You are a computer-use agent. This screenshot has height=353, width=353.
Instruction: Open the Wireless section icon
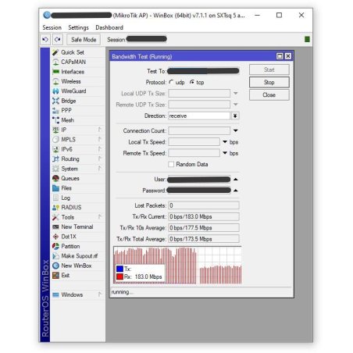[55, 81]
